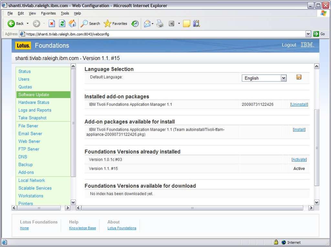Select Users in sidebar
Image resolution: width=331 pixels, height=247 pixels.
tap(24, 79)
